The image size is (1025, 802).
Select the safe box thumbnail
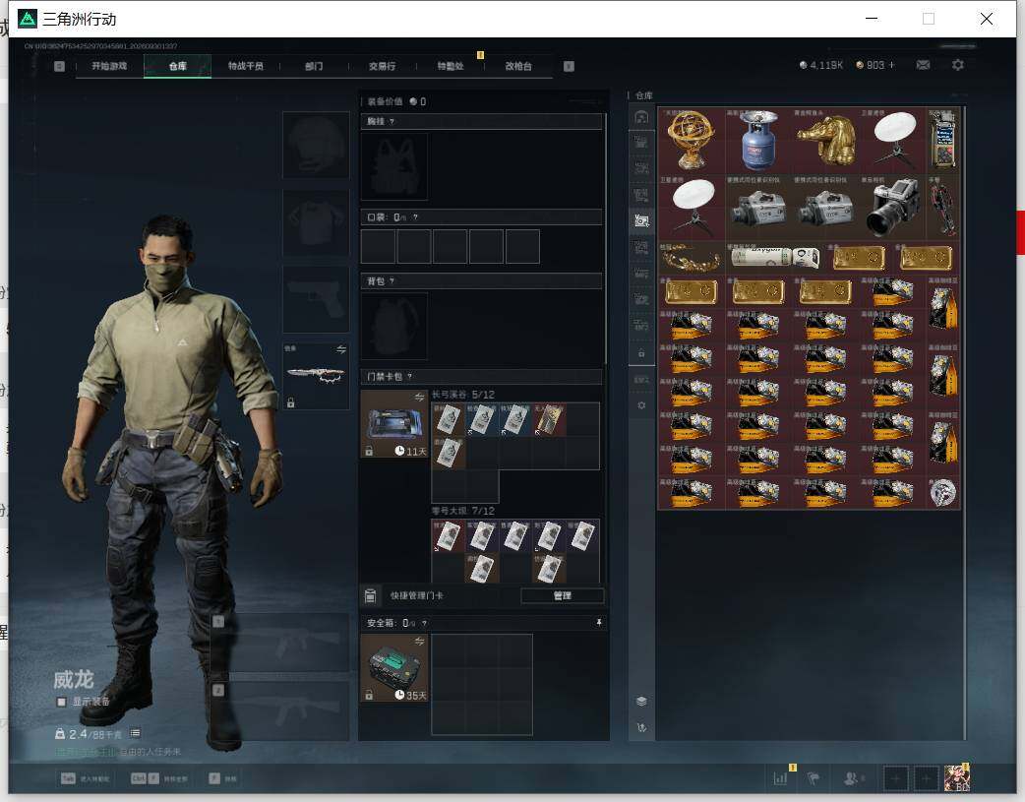(x=394, y=668)
